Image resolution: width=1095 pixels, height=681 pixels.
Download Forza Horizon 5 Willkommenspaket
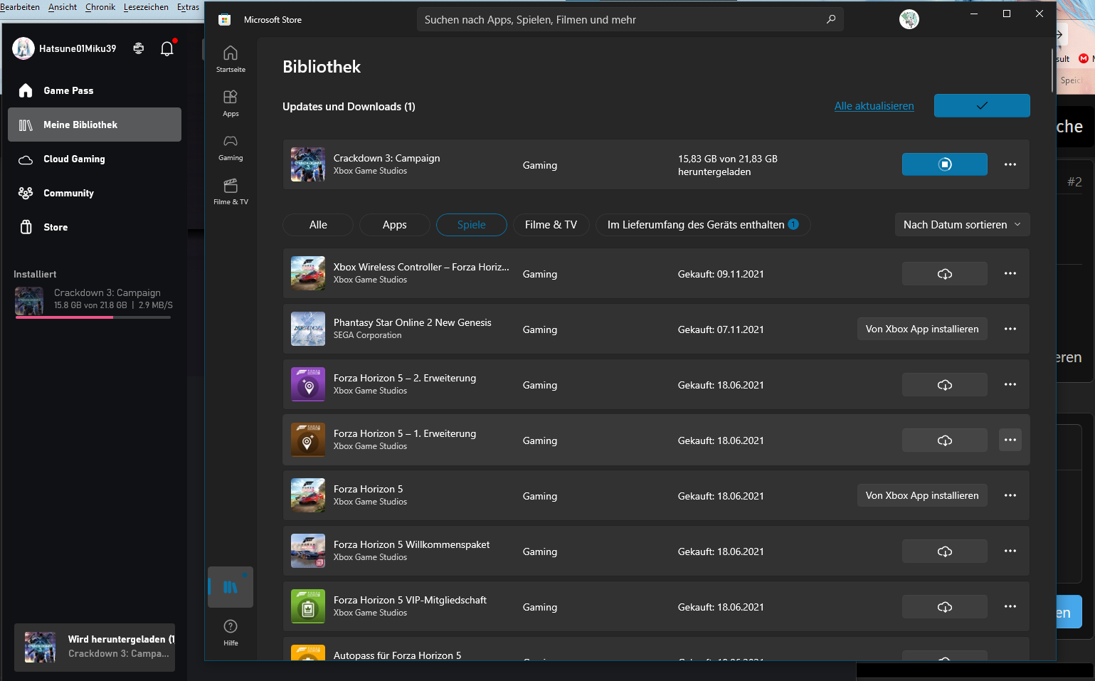[x=944, y=551]
